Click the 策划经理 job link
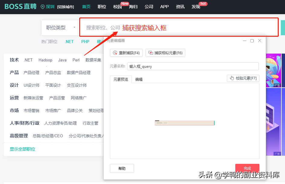The height and width of the screenshot is (184, 285). point(96,111)
